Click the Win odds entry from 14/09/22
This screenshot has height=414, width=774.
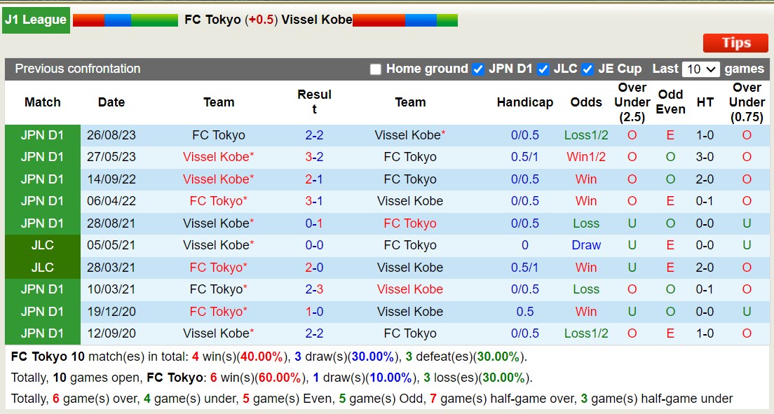coord(586,179)
